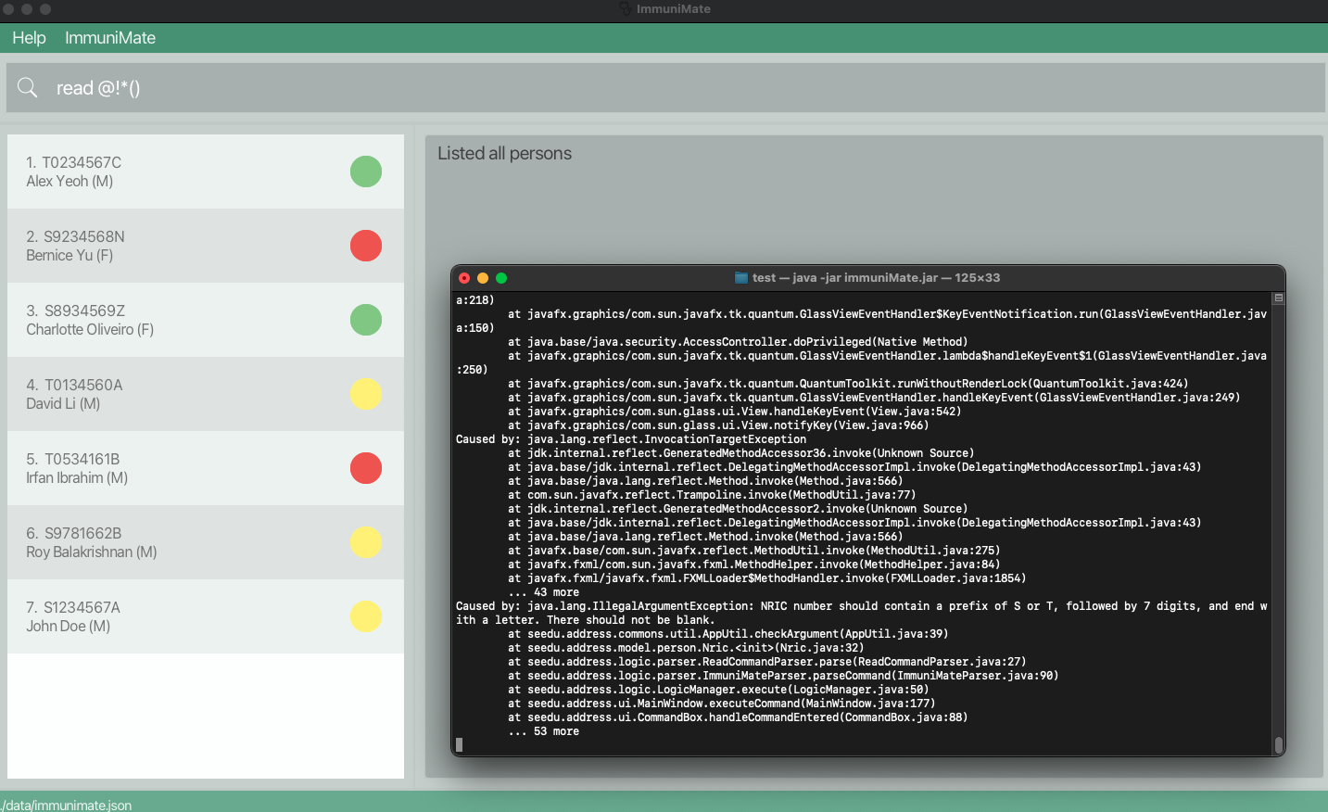Select patient S9234568N Bernice Yu
Image resolution: width=1328 pixels, height=812 pixels.
point(206,246)
